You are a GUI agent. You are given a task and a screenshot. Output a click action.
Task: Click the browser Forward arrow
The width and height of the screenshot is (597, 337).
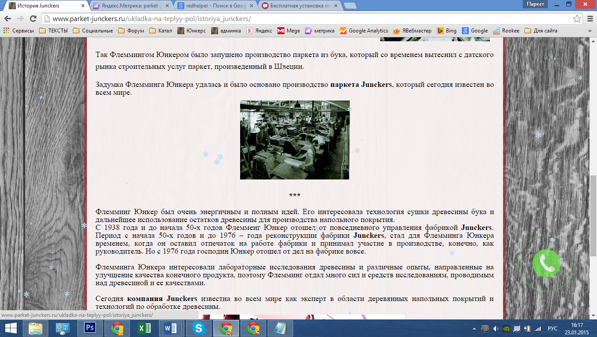(21, 19)
